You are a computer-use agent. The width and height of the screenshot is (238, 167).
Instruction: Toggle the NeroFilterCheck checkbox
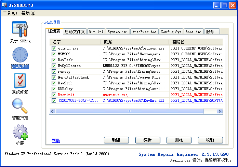point(54,77)
